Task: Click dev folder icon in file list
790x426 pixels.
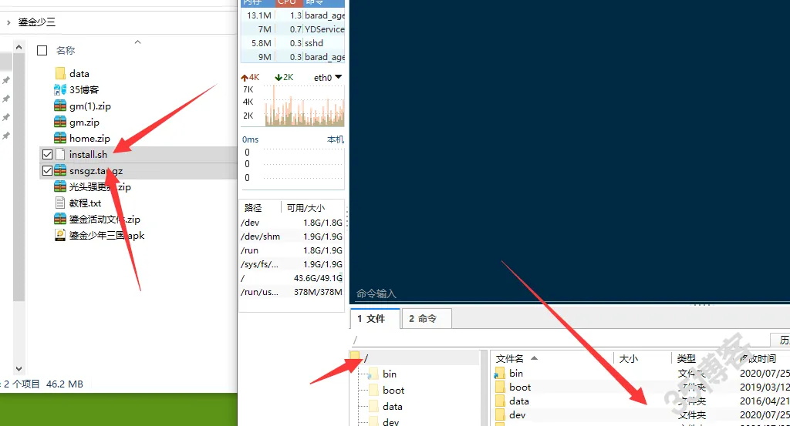Action: (x=500, y=415)
